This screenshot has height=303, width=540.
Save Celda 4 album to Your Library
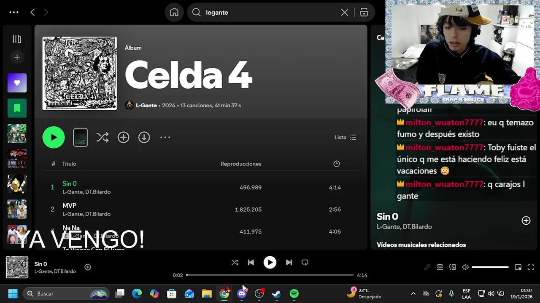coord(123,137)
